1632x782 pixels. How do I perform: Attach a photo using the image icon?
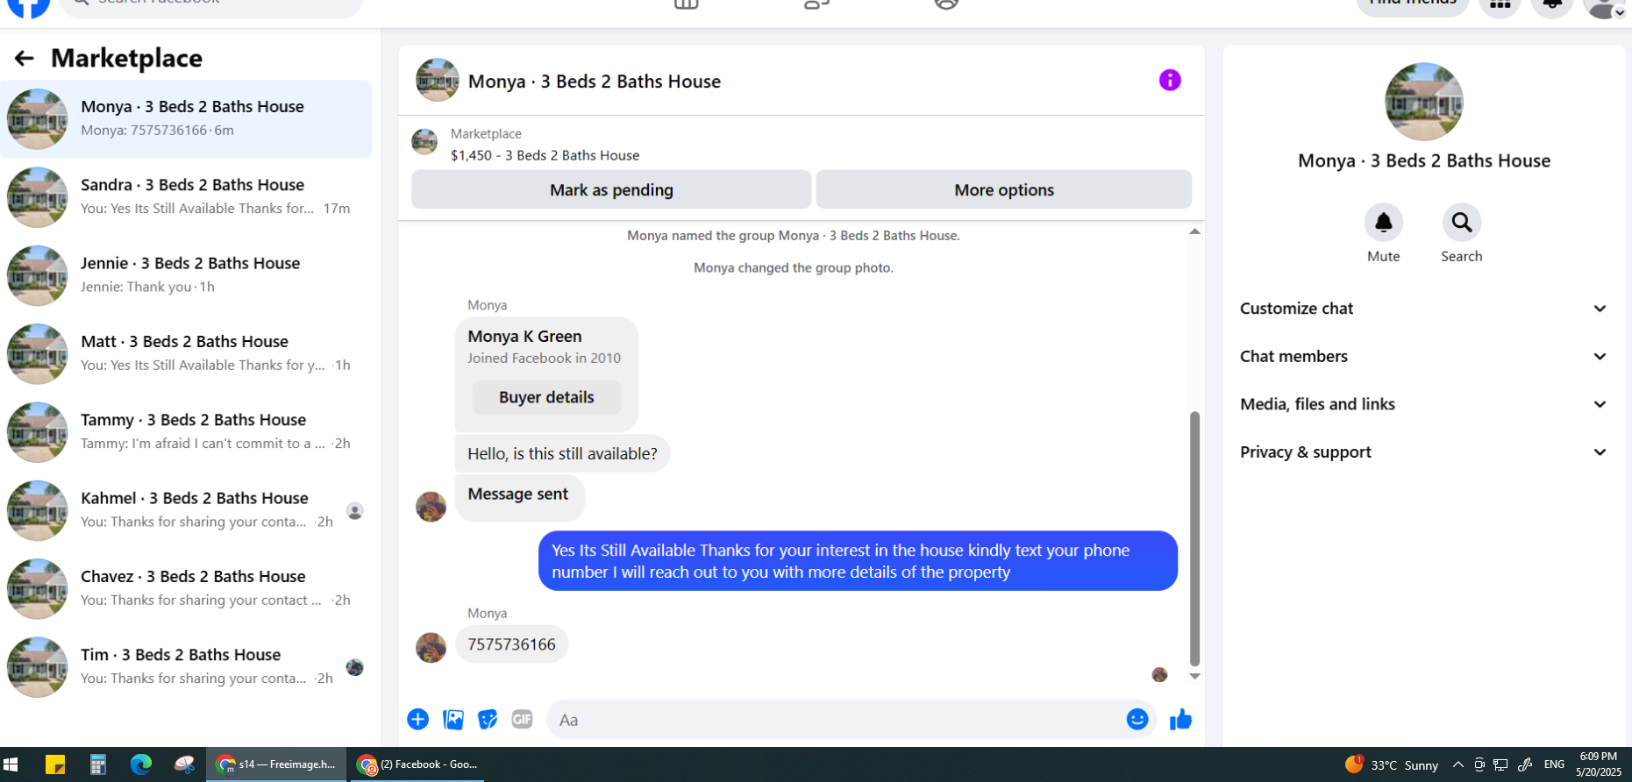click(453, 720)
